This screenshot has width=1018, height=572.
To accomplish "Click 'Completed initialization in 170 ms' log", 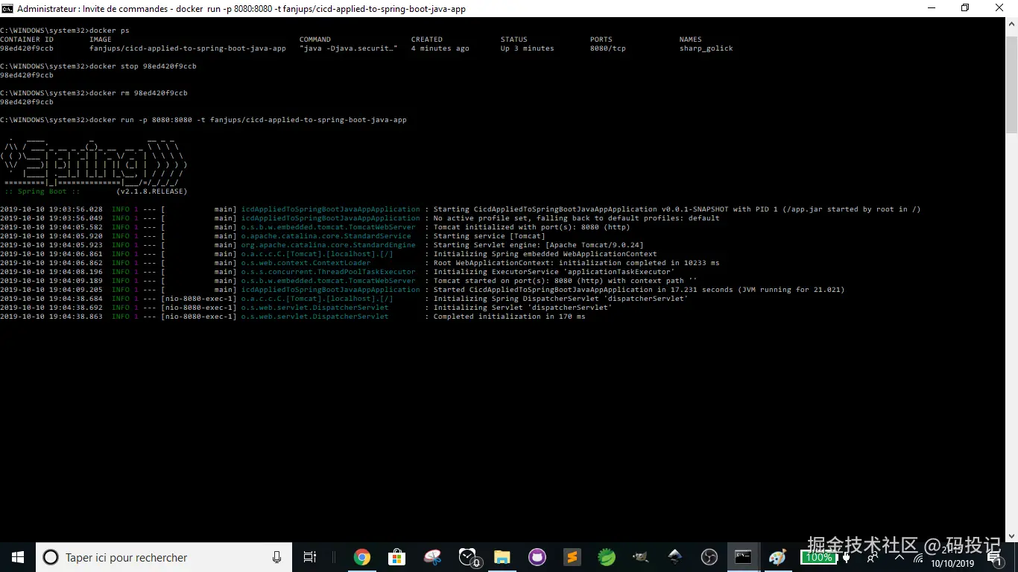I will point(510,317).
